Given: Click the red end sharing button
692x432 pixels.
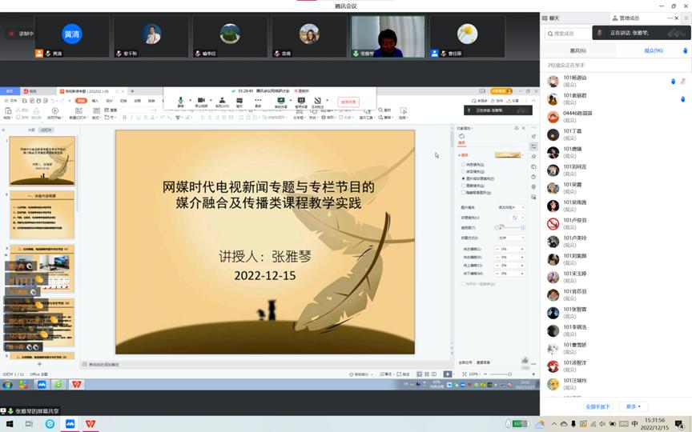Looking at the screenshot, I should pos(348,102).
